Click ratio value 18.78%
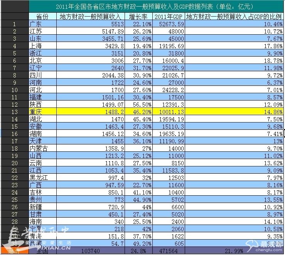This screenshot has height=255, width=285. [234, 60]
